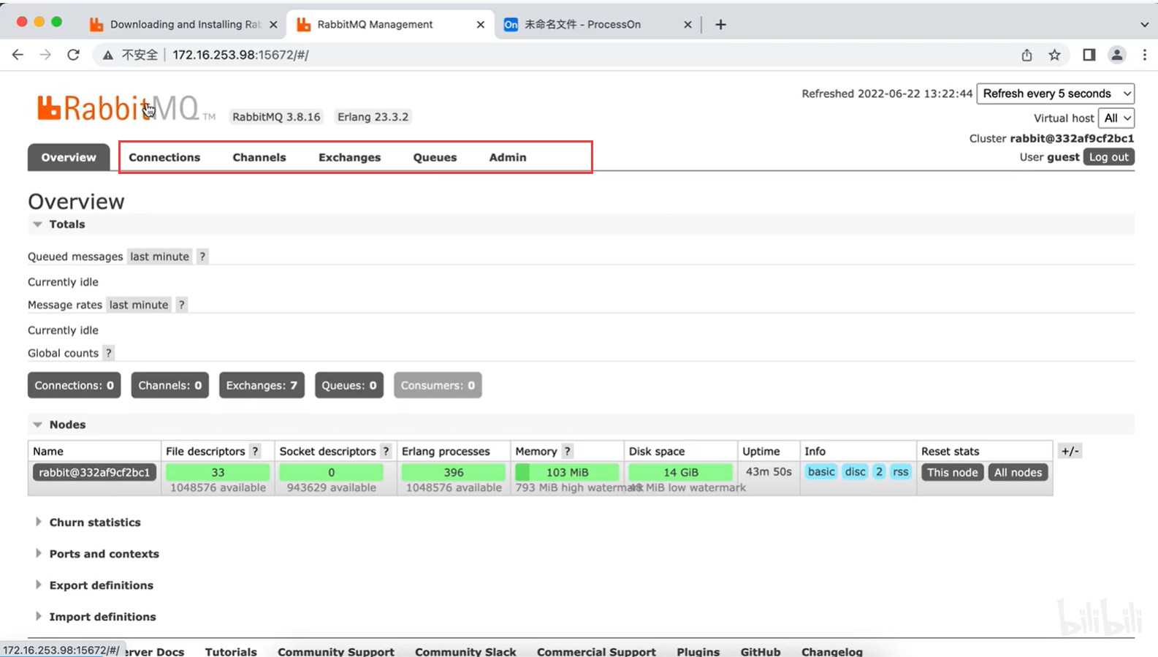The height and width of the screenshot is (657, 1158).
Task: Switch to Downloading and Installing RabbitMQ tab
Action: point(183,24)
